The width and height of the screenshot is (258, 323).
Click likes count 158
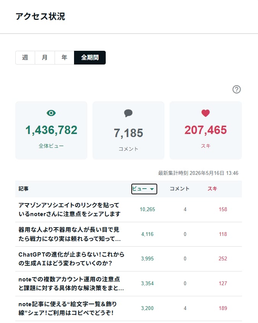pos(223,210)
